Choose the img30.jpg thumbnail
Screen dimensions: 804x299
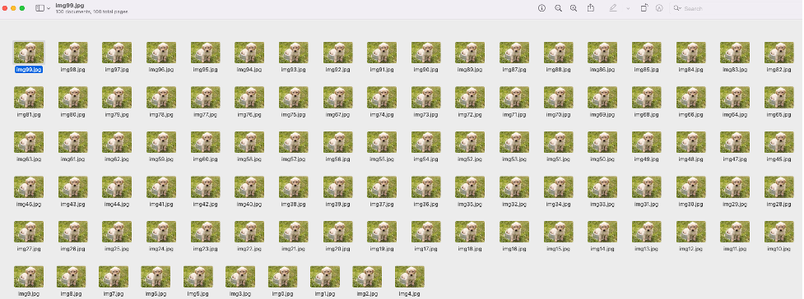[690, 187]
